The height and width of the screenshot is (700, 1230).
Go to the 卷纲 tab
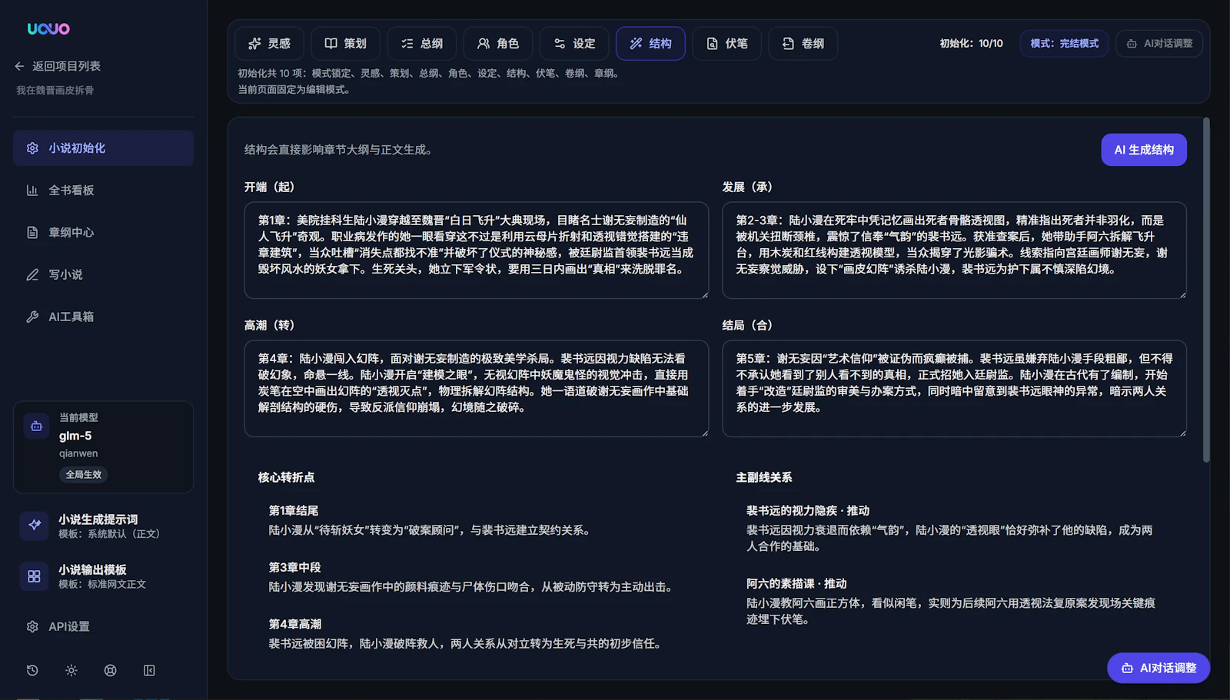[803, 44]
